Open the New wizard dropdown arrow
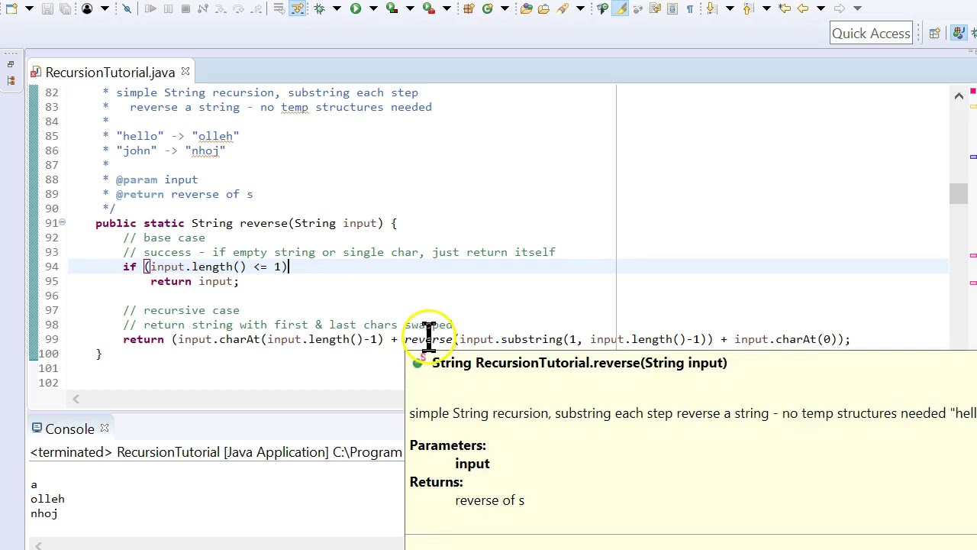The width and height of the screenshot is (977, 550). [x=29, y=8]
